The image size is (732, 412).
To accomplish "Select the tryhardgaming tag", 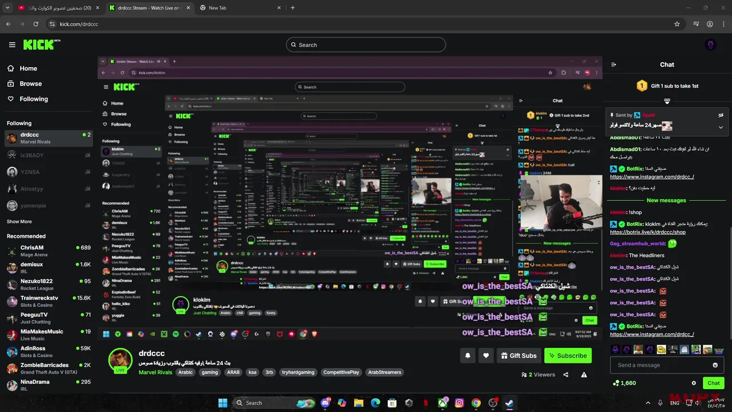I will click(x=298, y=372).
